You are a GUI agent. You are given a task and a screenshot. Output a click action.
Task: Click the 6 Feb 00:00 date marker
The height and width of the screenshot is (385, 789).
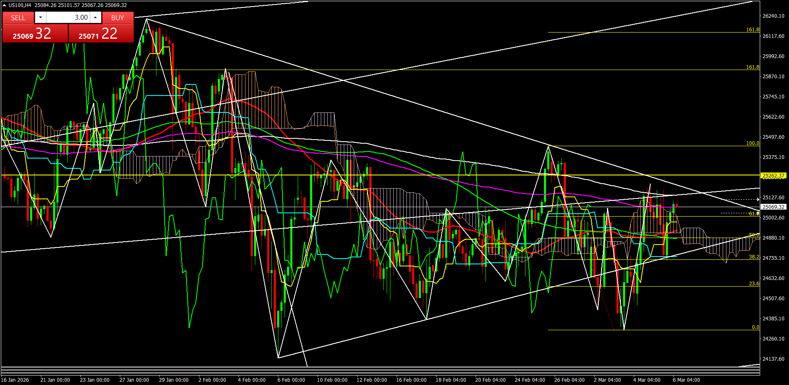(x=291, y=380)
